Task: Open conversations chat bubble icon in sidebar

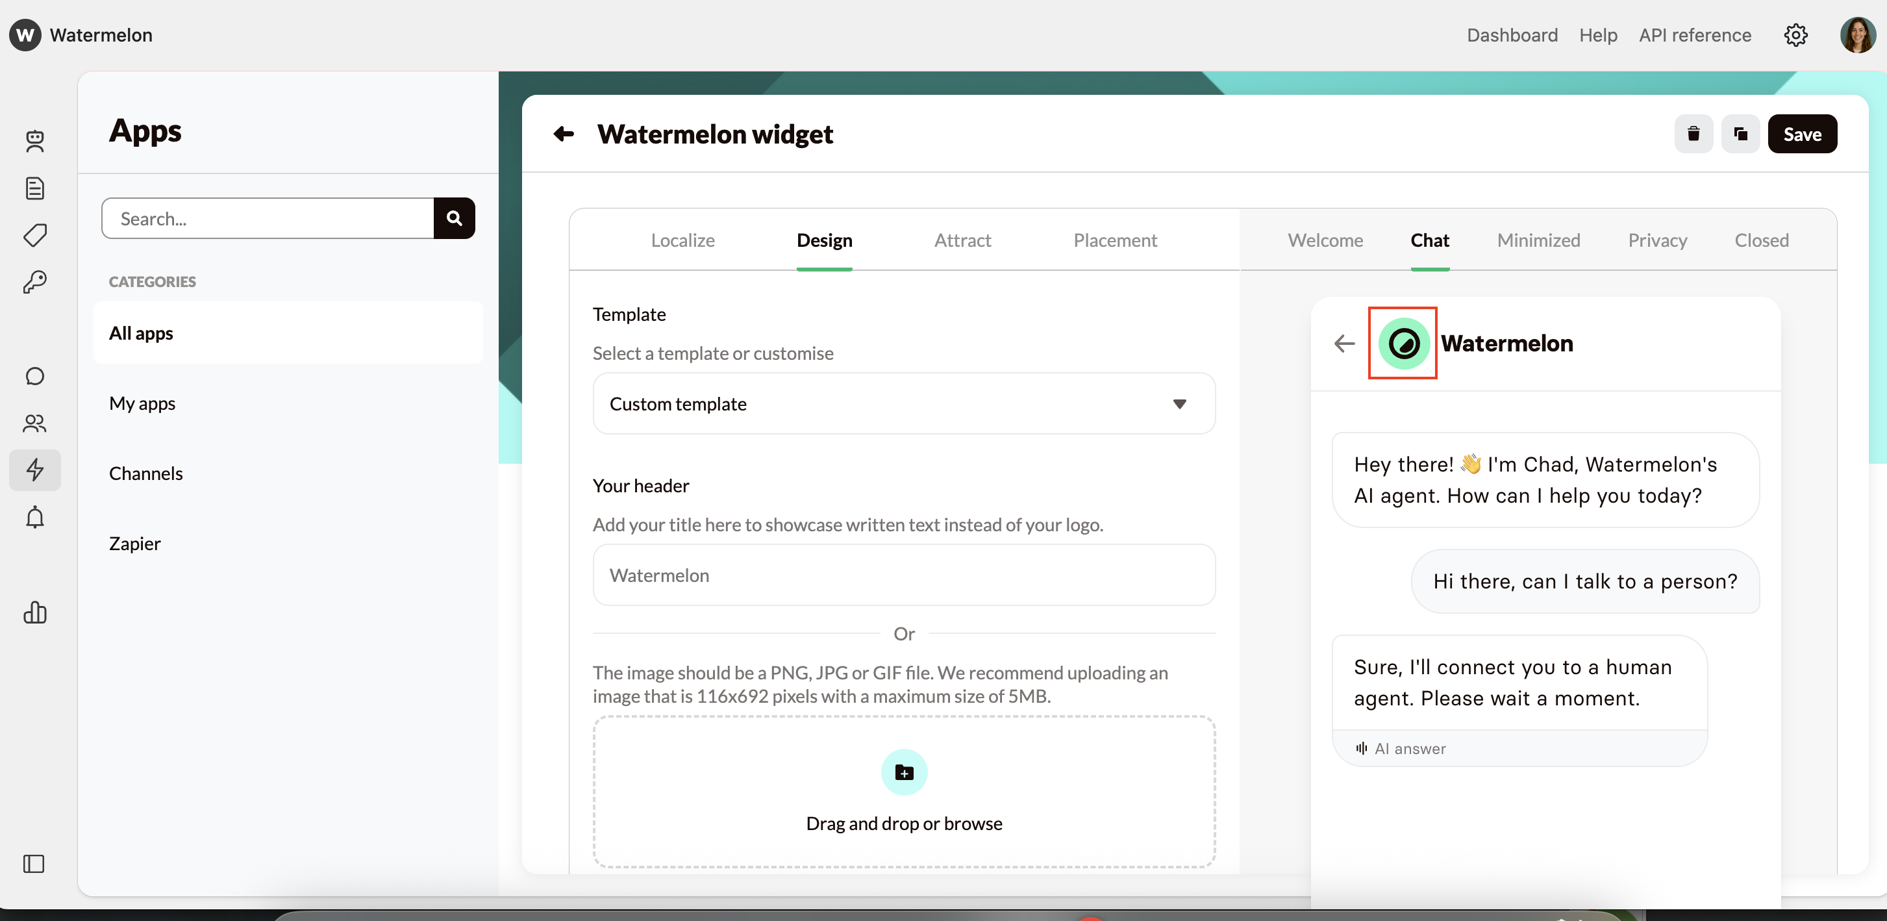Action: 34,377
